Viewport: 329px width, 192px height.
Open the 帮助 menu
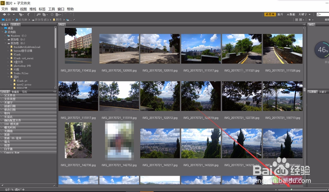click(70, 9)
